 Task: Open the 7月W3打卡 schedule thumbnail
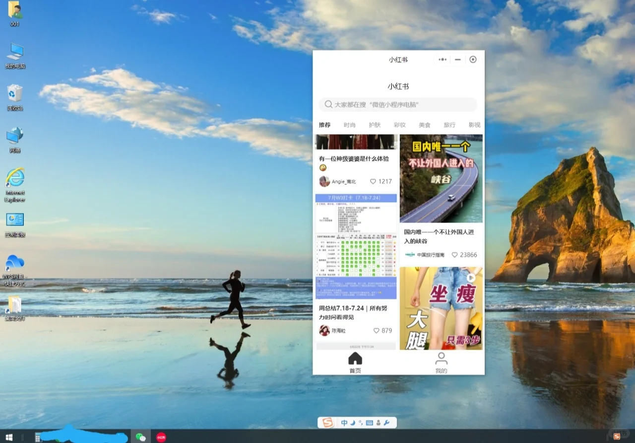tap(356, 246)
